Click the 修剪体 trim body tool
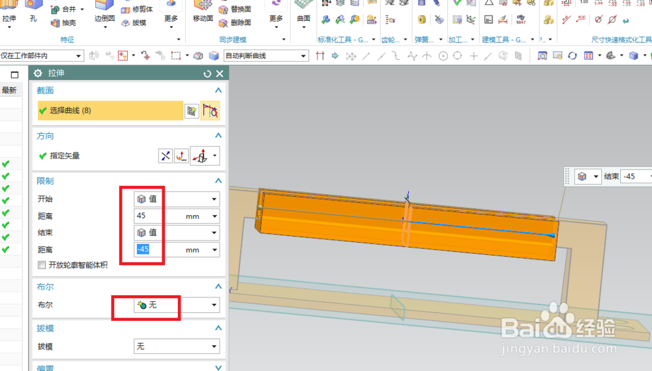The height and width of the screenshot is (371, 652). [x=137, y=9]
